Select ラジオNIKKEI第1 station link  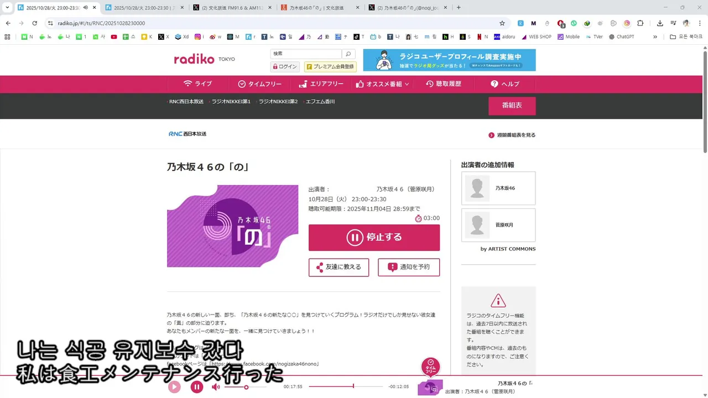click(231, 102)
